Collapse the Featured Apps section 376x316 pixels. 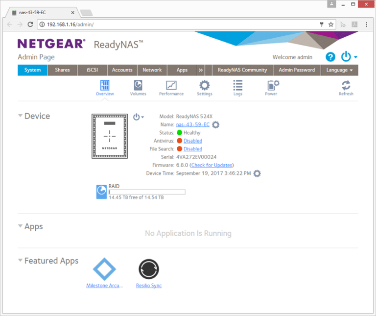21,260
